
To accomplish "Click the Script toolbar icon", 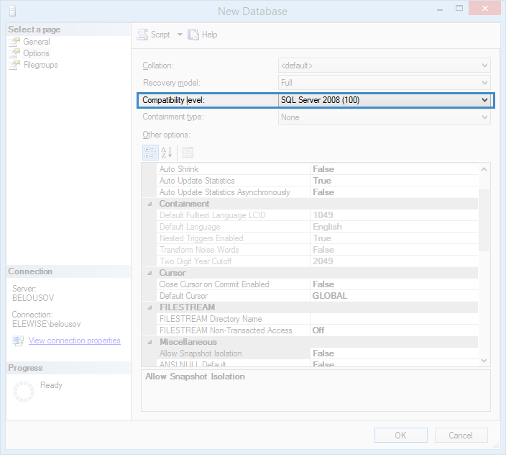I will click(142, 35).
